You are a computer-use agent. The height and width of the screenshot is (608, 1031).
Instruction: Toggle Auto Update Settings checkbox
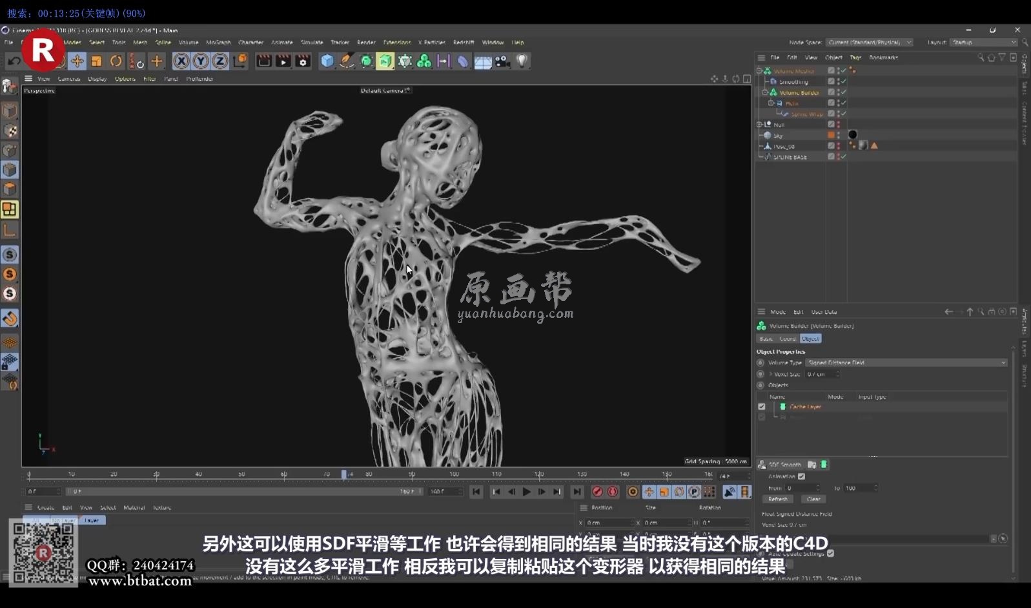[831, 553]
